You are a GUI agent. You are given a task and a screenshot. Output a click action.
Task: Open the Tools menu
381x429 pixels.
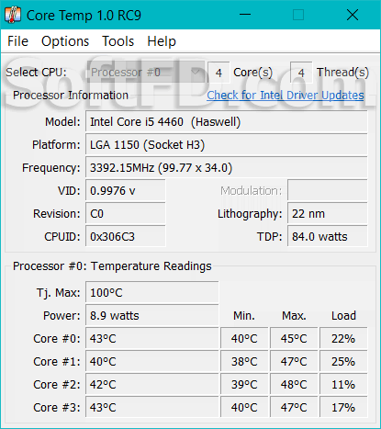click(118, 41)
